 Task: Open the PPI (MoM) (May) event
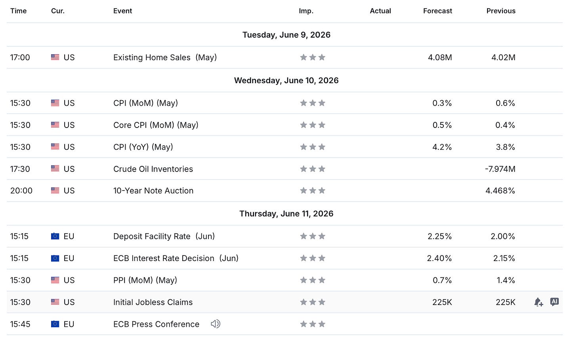[145, 280]
